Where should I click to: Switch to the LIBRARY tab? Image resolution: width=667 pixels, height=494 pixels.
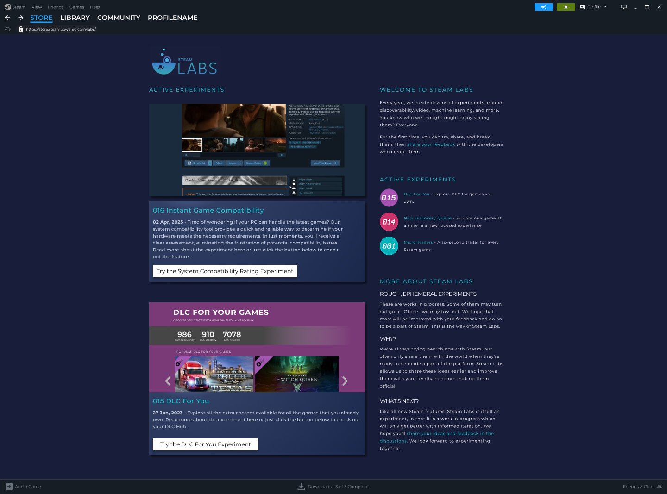(x=75, y=18)
